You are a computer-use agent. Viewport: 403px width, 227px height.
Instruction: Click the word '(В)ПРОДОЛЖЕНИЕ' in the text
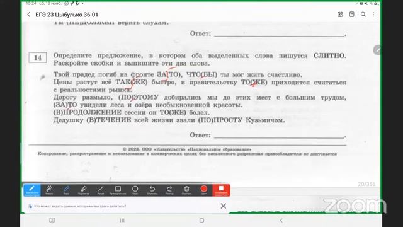pos(88,112)
